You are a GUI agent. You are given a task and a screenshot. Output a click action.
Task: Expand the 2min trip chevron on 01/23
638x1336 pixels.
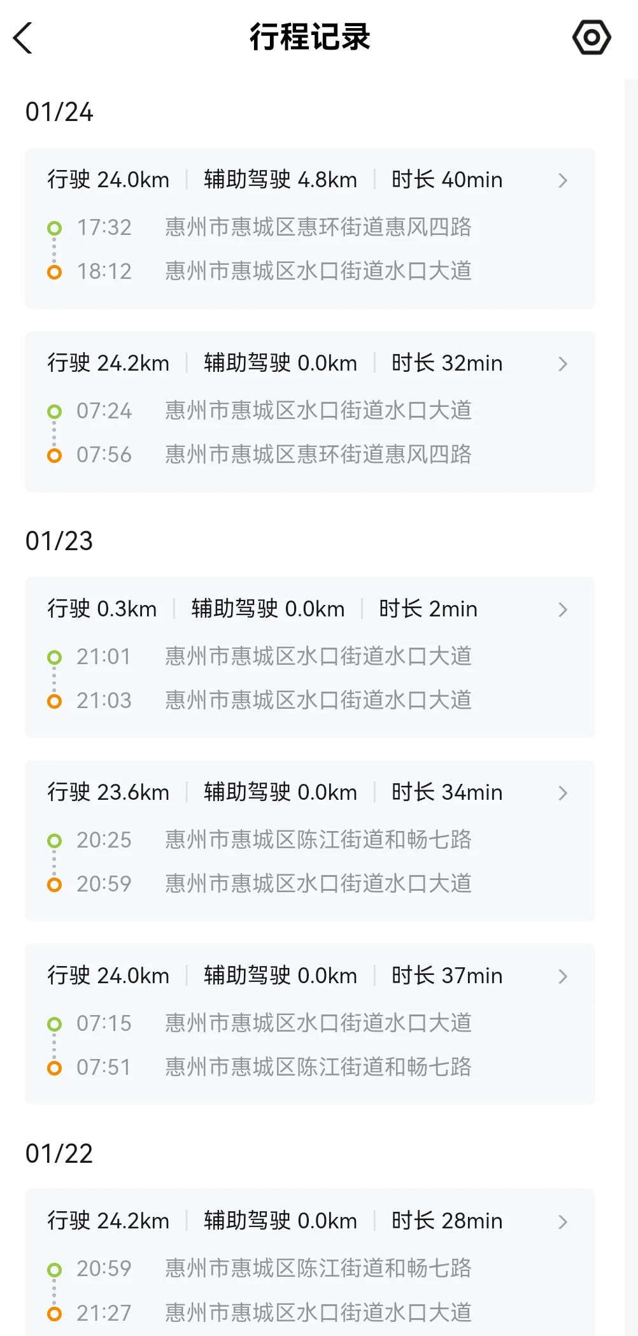pos(563,610)
